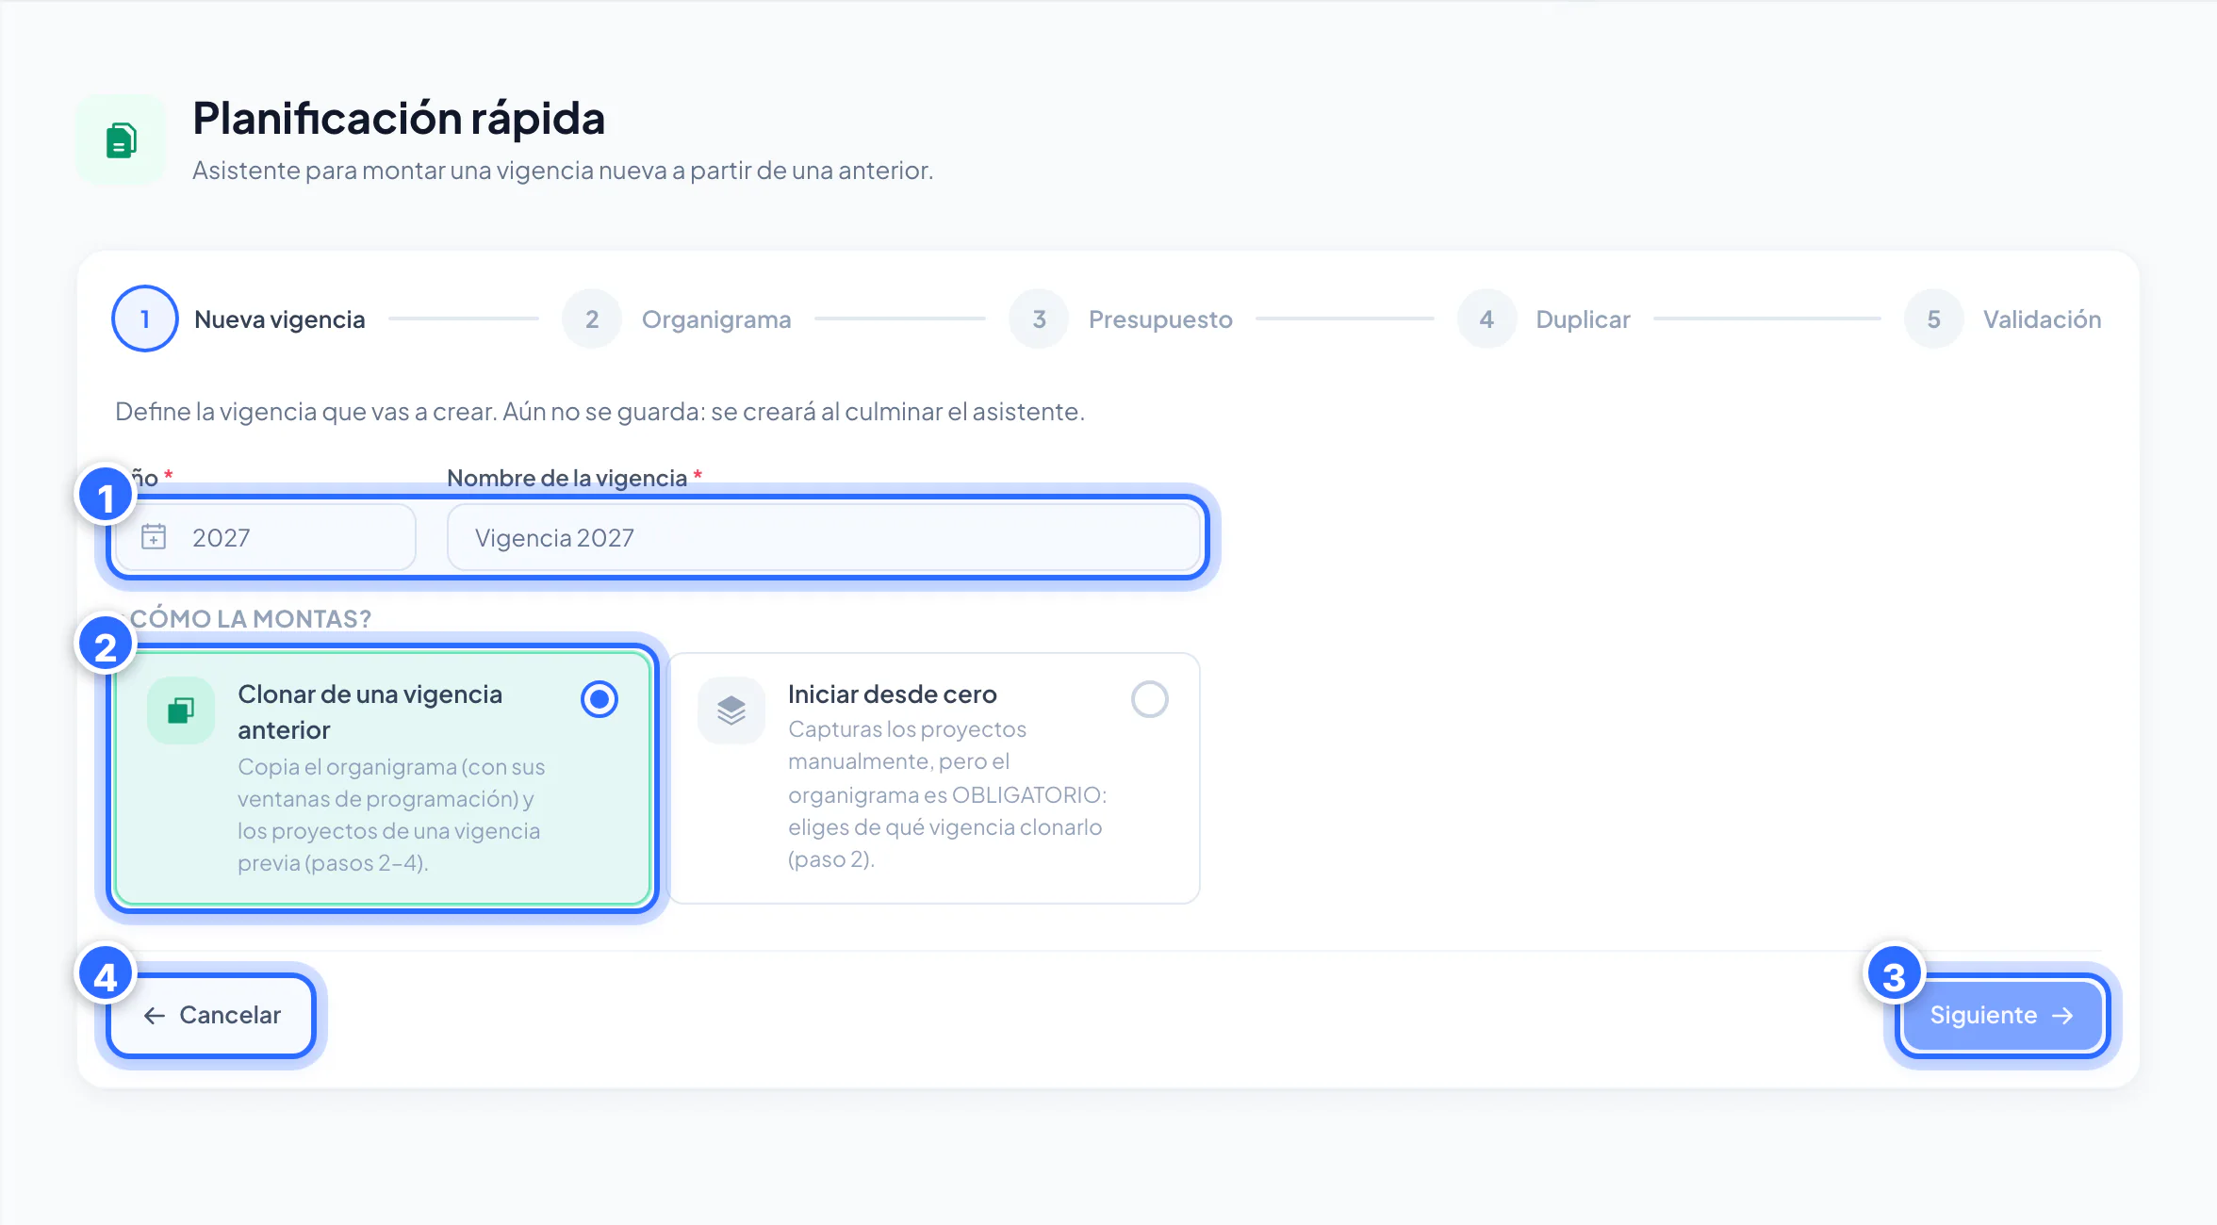Click the layers icon on Iniciar desde cero
This screenshot has width=2217, height=1225.
pyautogui.click(x=731, y=710)
